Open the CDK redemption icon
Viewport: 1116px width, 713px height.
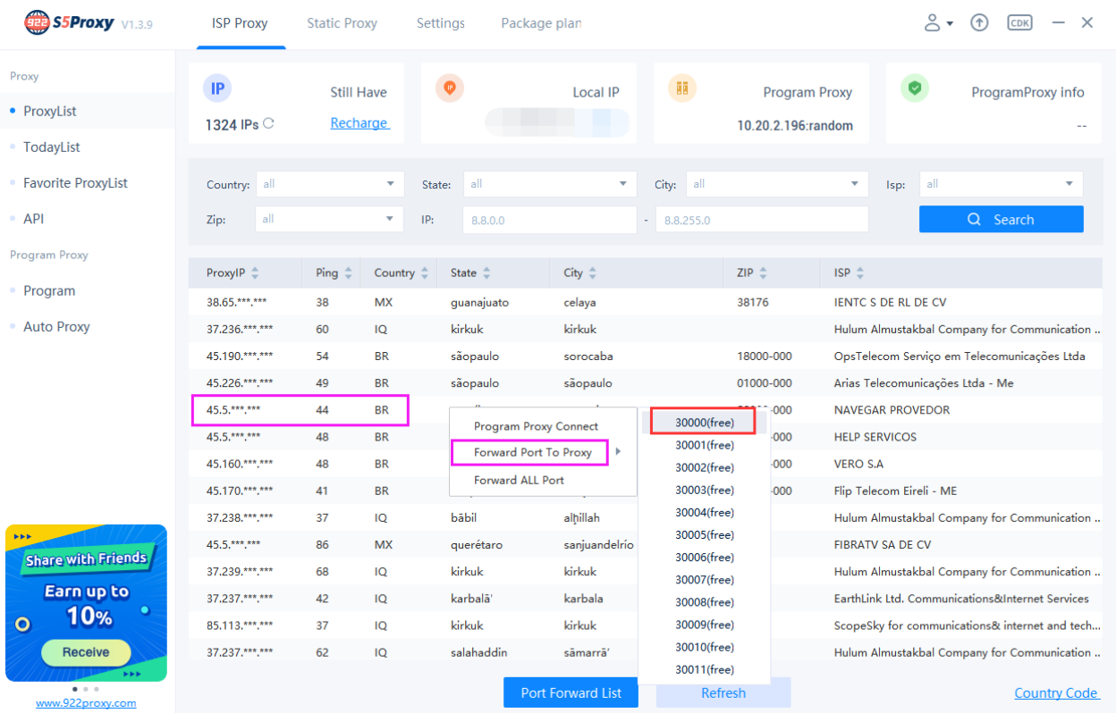(x=1019, y=22)
